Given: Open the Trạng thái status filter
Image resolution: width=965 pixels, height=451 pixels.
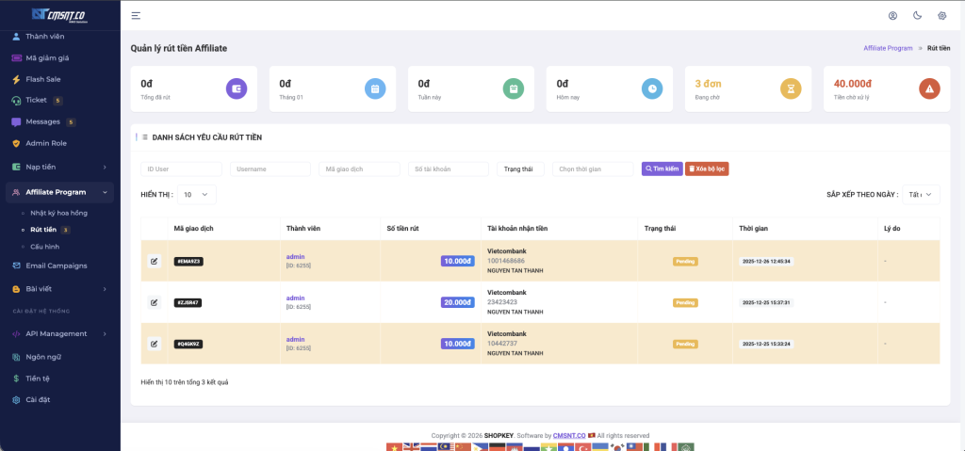Looking at the screenshot, I should click(519, 169).
